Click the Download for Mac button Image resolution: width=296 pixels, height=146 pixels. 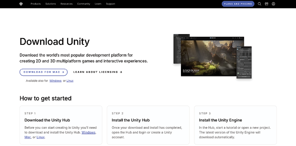44,72
